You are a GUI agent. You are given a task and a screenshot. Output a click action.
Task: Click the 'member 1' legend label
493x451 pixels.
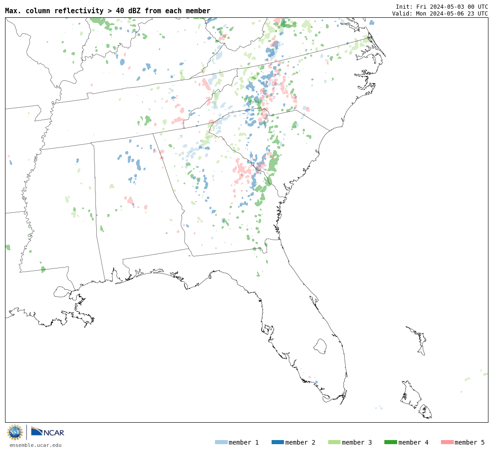244,442
